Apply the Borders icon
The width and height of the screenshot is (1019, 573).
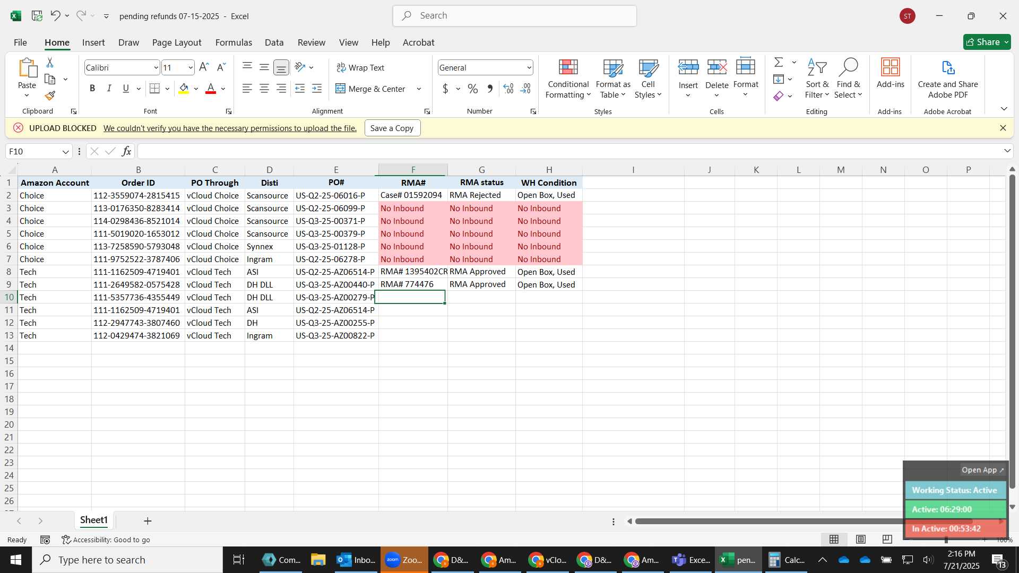154,89
